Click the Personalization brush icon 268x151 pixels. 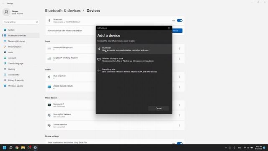pyautogui.click(x=5, y=47)
